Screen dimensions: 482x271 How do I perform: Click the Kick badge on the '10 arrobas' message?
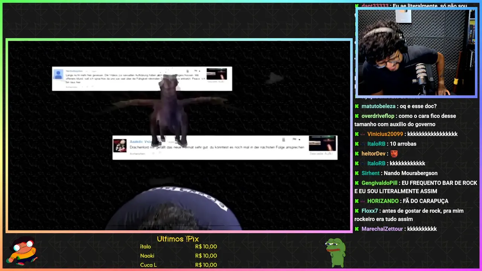[x=357, y=144]
